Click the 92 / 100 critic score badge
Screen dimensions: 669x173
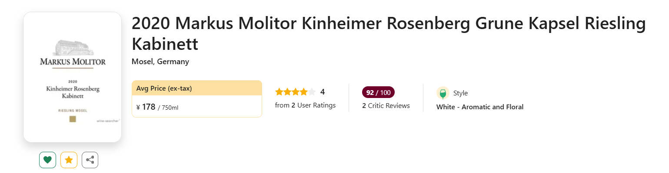coord(378,92)
